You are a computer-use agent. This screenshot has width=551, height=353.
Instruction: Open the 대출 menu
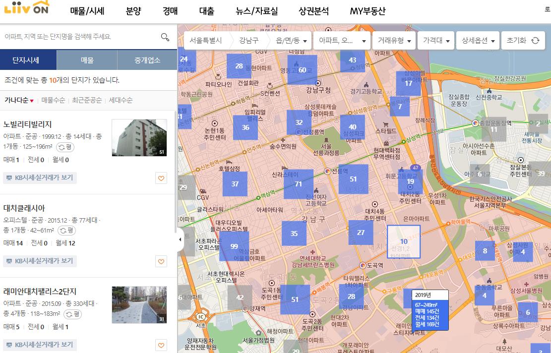click(207, 11)
